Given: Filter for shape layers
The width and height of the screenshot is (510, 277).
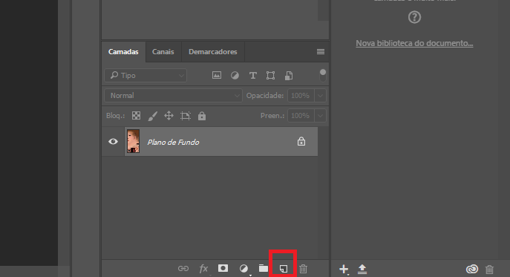Looking at the screenshot, I should click(271, 76).
